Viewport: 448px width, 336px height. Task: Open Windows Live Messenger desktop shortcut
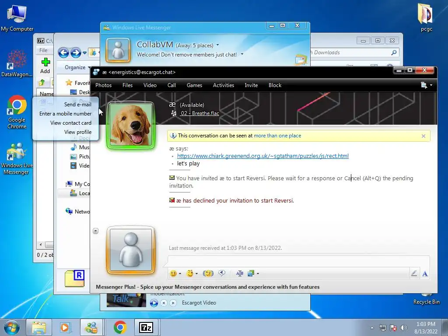(x=17, y=158)
